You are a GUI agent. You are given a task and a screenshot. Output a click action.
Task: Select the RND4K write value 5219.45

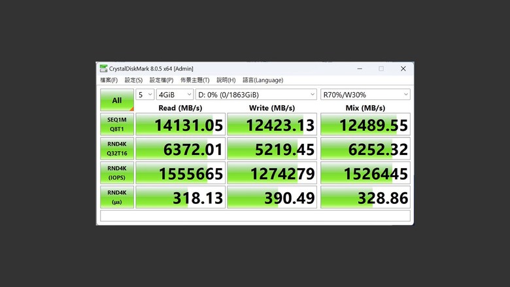(272, 148)
